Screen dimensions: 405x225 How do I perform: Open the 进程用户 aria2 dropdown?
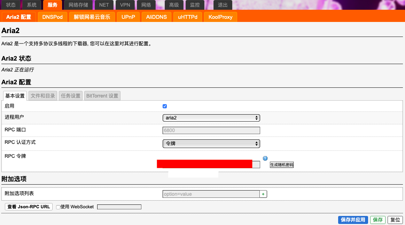(x=211, y=118)
